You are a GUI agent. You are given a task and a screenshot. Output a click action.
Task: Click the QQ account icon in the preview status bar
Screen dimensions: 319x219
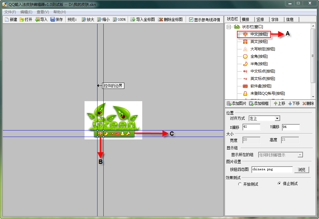click(x=122, y=134)
